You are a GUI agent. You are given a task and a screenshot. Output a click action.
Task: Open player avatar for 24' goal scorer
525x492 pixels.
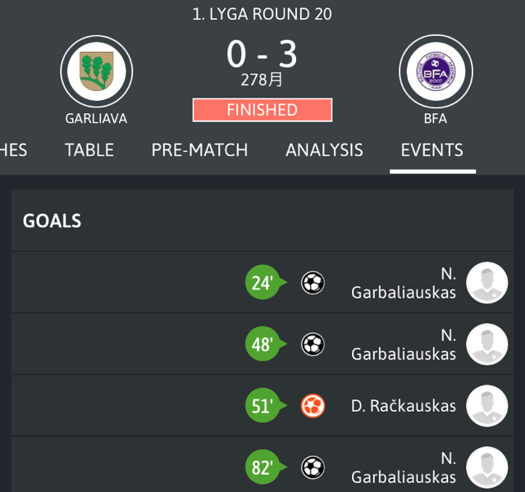(486, 282)
